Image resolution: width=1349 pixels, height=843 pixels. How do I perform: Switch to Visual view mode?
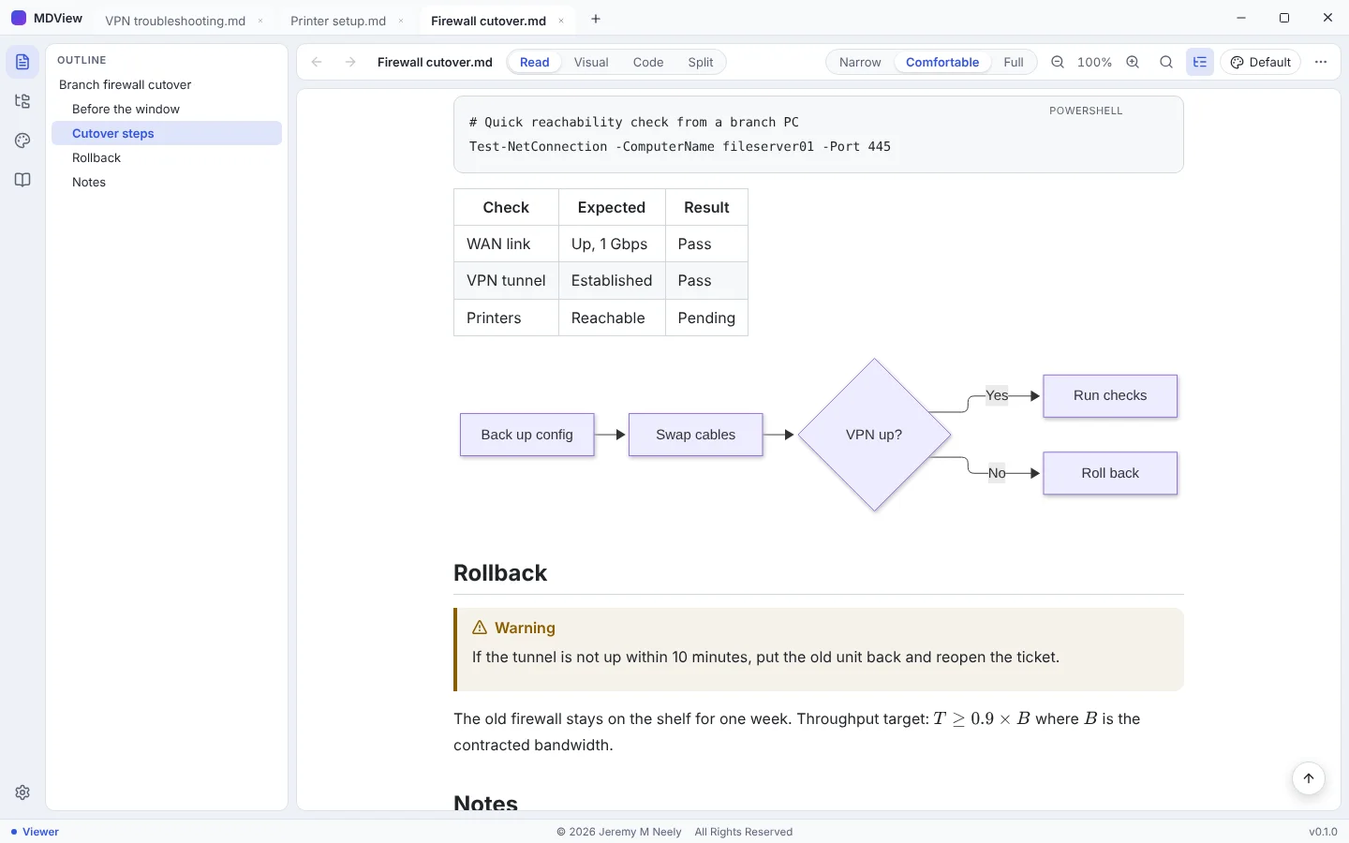coord(591,63)
